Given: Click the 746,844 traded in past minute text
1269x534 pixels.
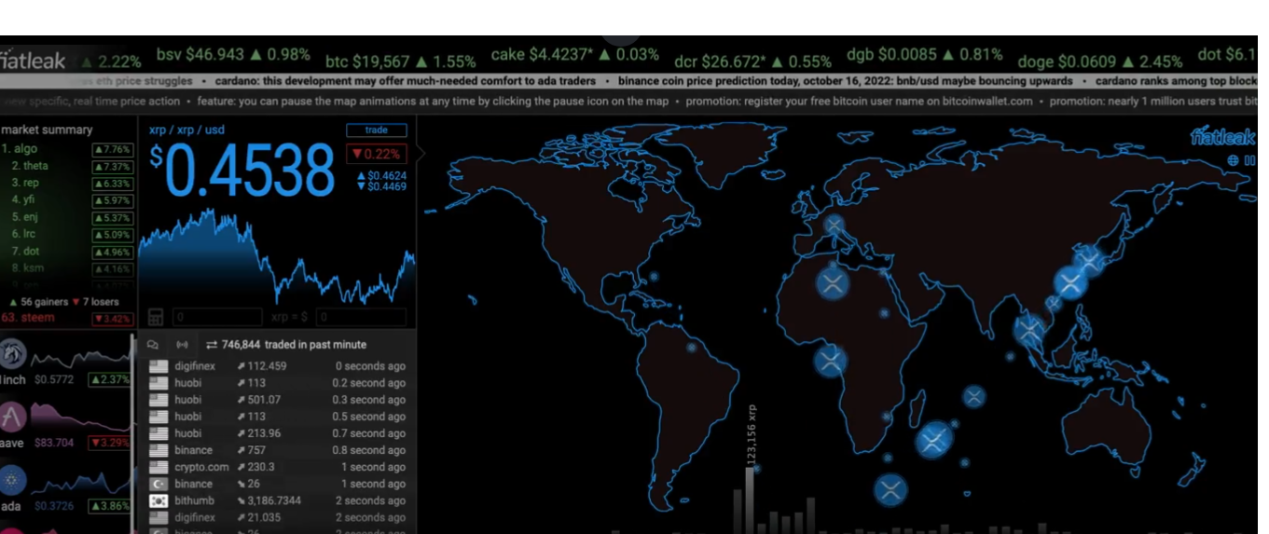Looking at the screenshot, I should [294, 345].
